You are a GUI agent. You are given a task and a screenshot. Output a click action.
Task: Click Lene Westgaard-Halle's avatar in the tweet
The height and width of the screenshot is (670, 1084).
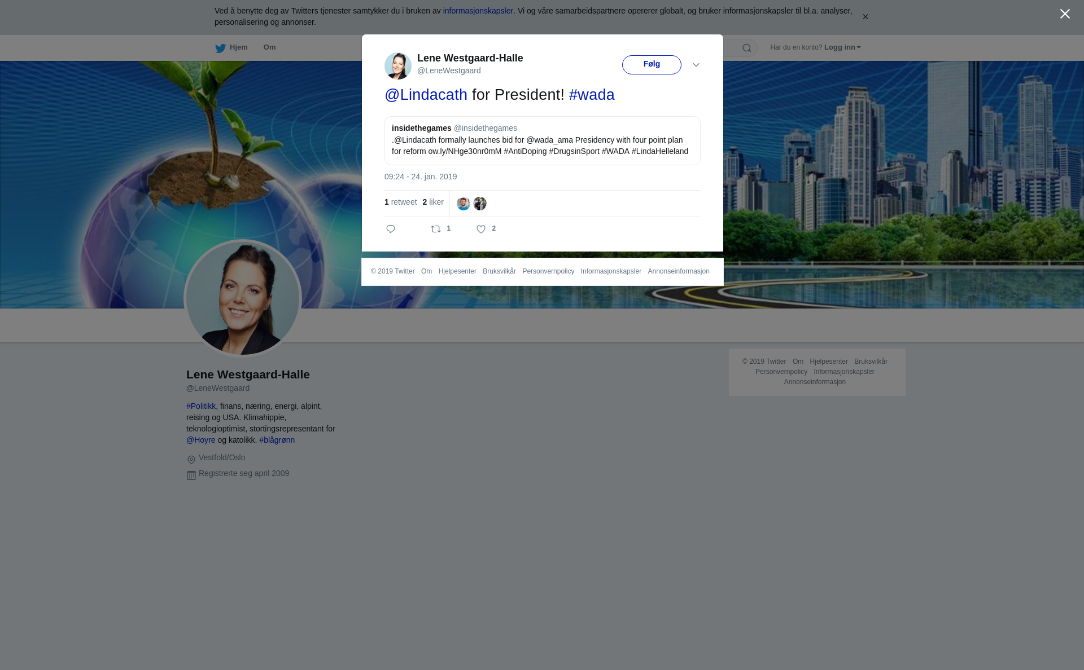[x=398, y=65]
